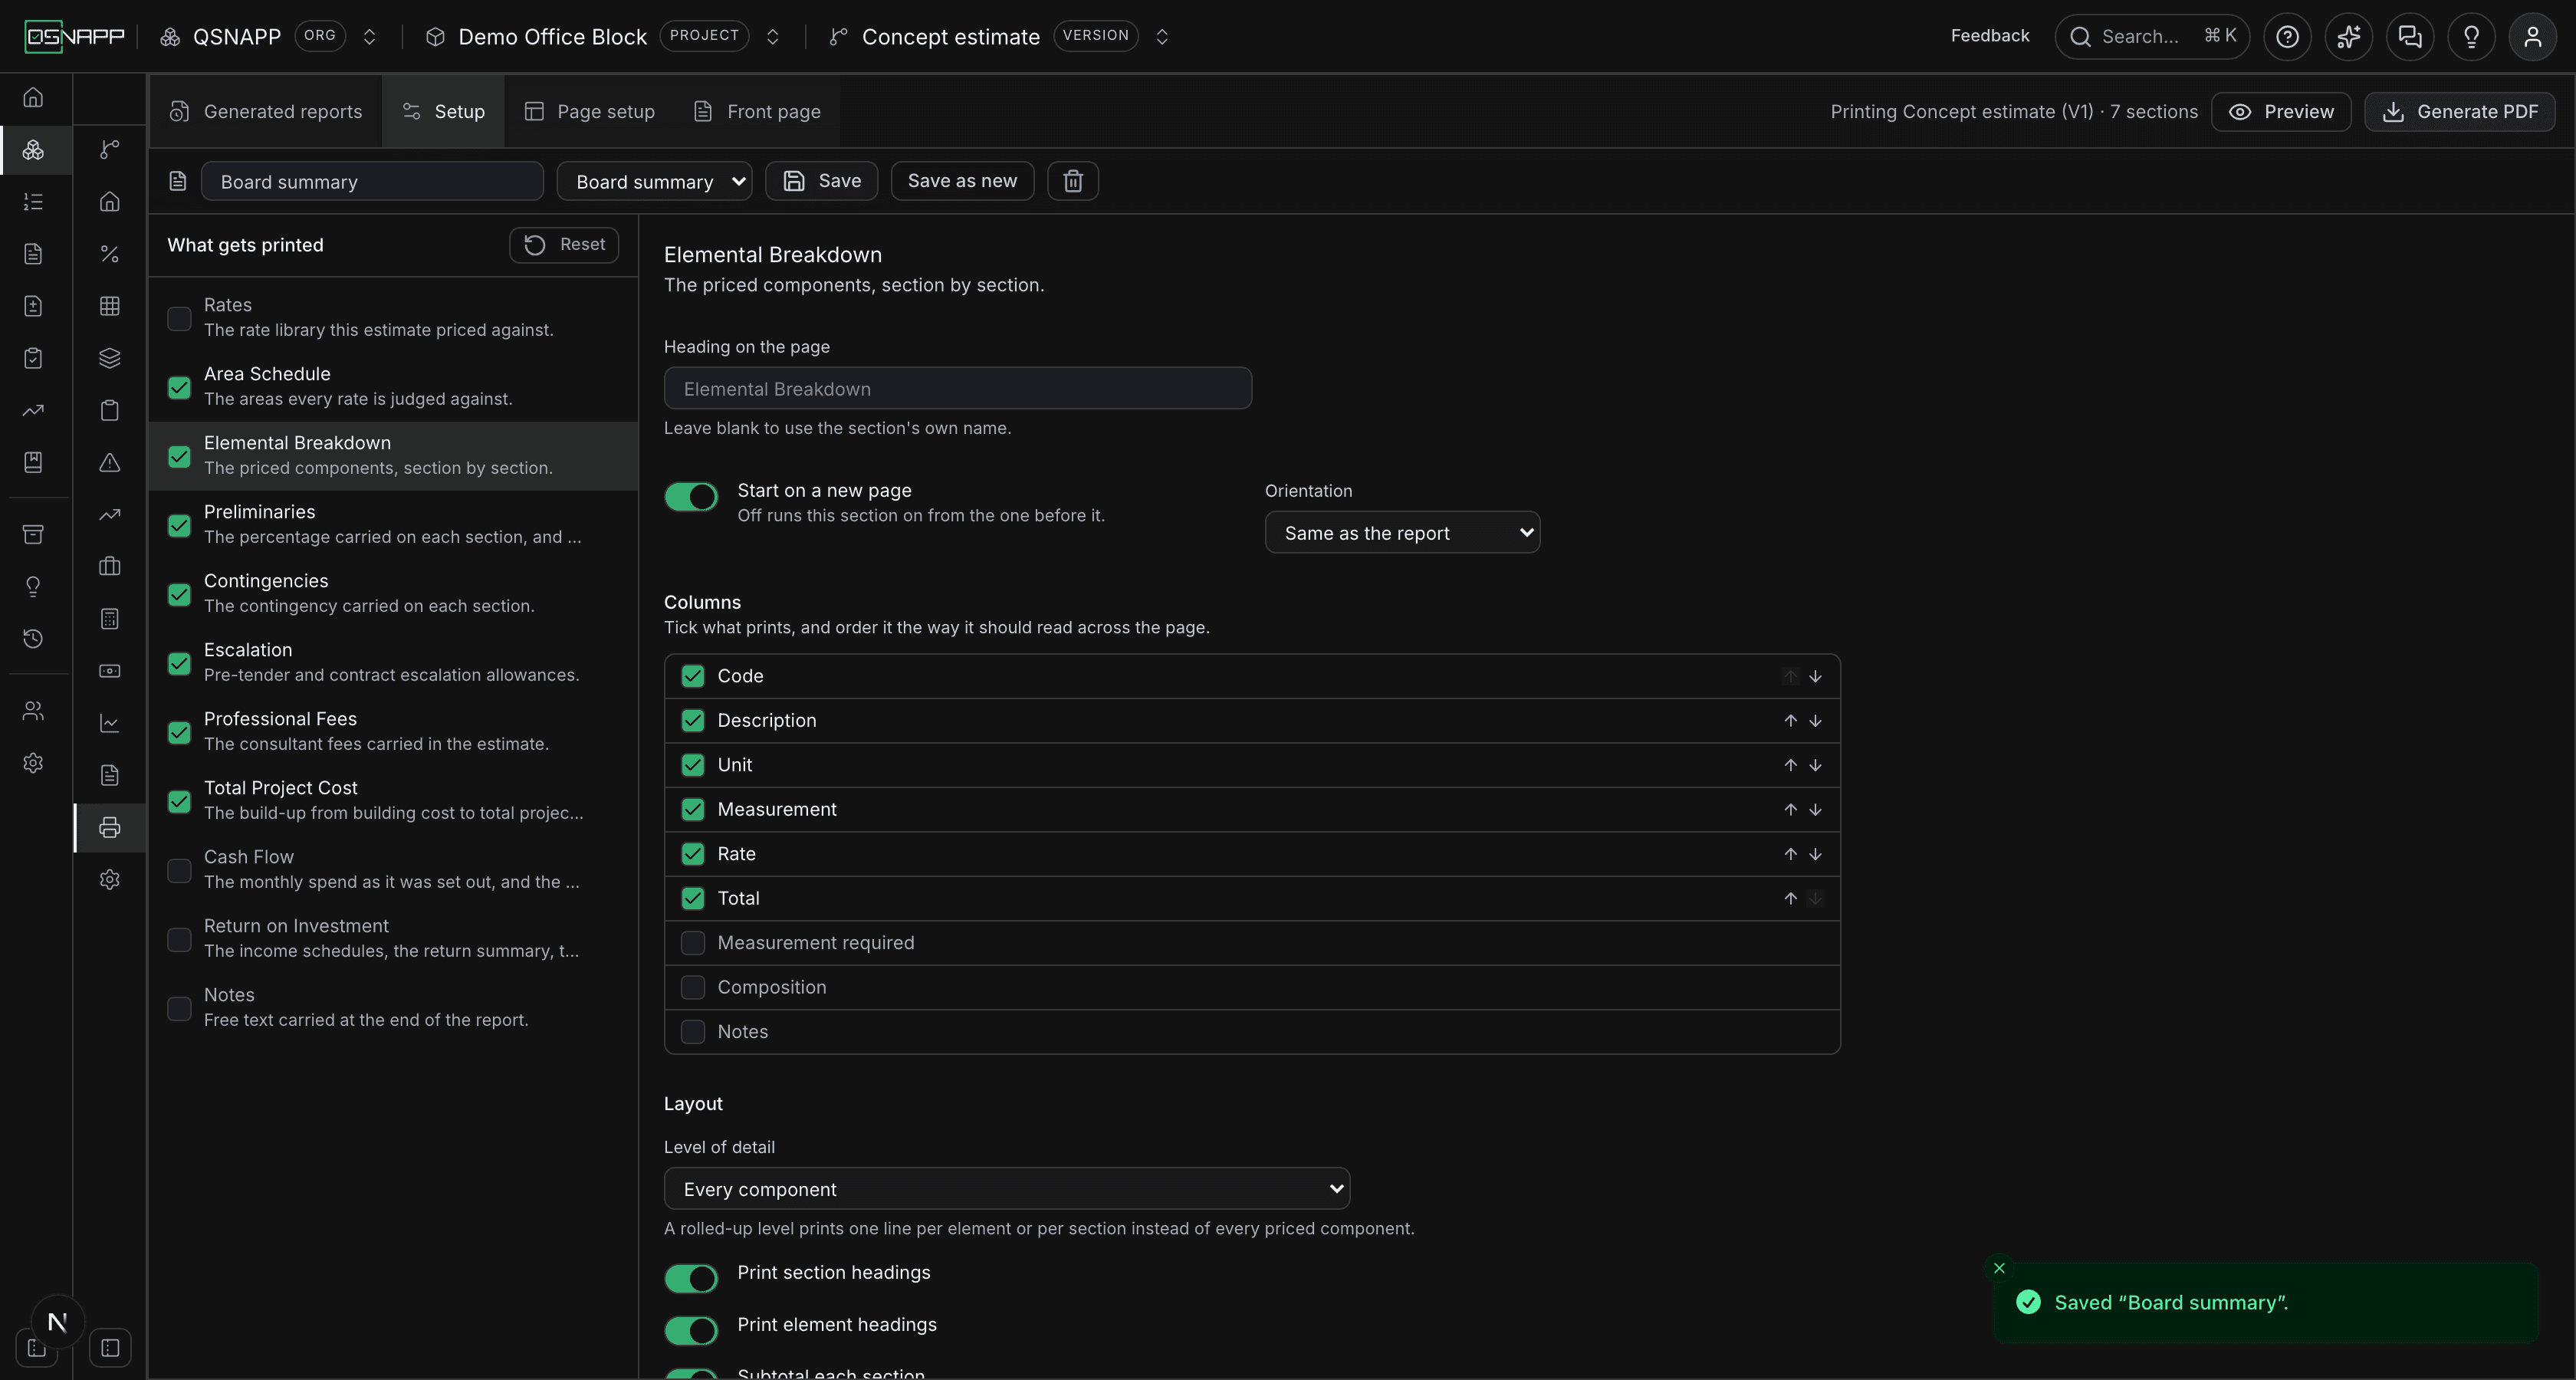
Task: Open the Board summary template dropdown
Action: point(654,181)
